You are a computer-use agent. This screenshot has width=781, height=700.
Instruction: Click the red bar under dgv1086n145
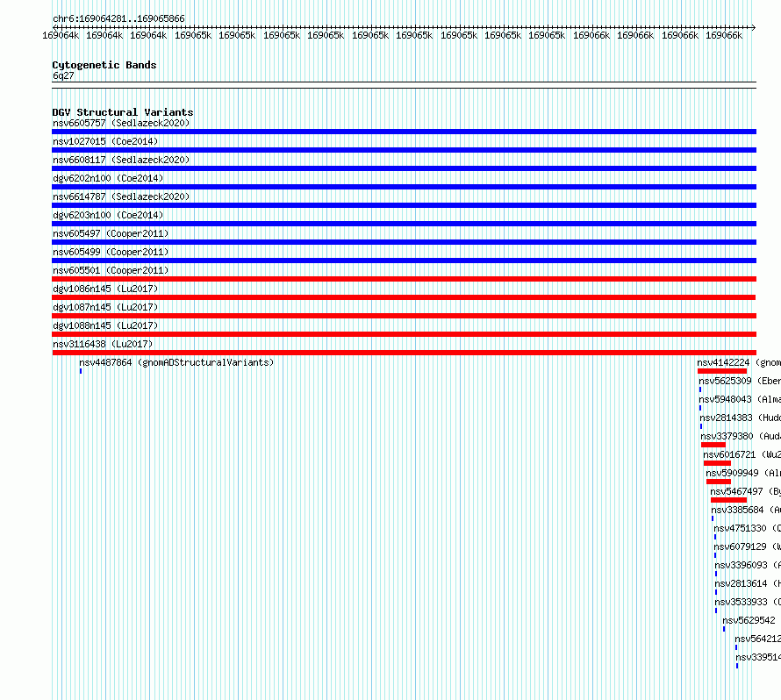click(x=404, y=297)
